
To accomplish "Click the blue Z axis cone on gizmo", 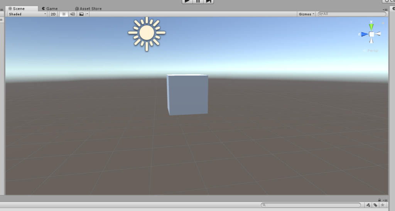I will point(365,34).
